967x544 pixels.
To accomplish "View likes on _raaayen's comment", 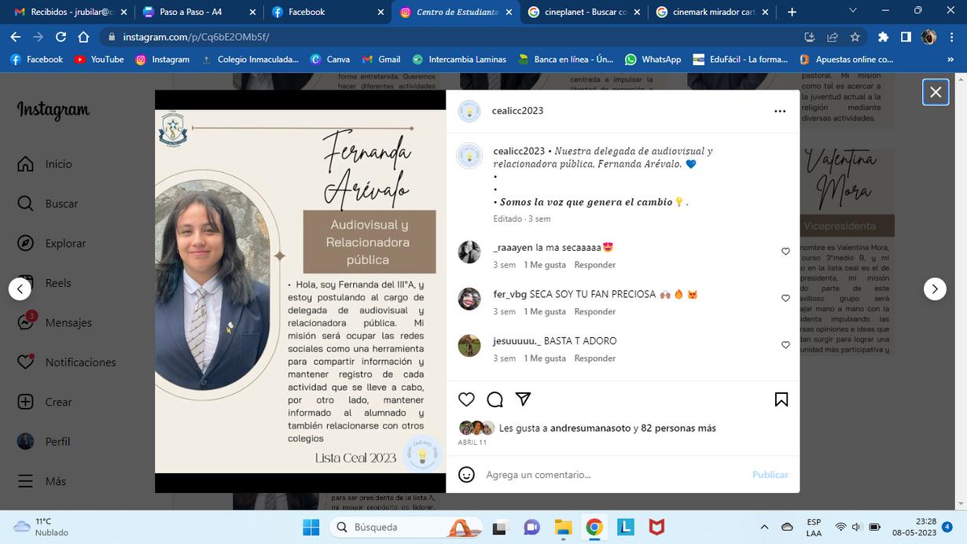I will pos(545,265).
